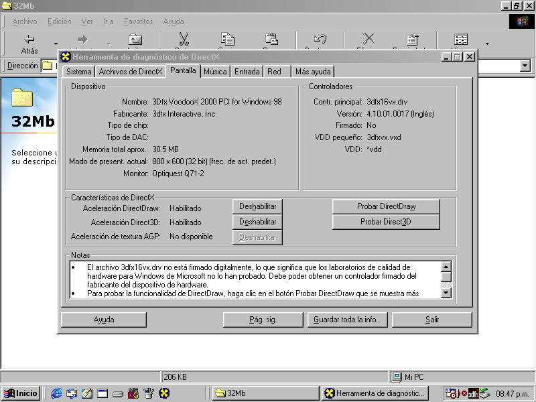Click the Windows logo throbber in 32Mb window
Screen dimensions: 536x402
point(522,21)
